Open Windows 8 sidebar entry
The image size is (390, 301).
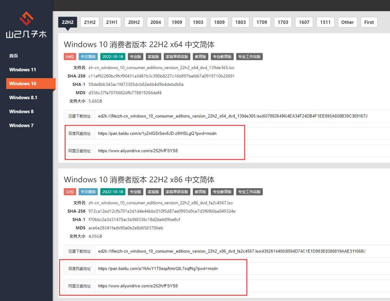click(x=21, y=112)
